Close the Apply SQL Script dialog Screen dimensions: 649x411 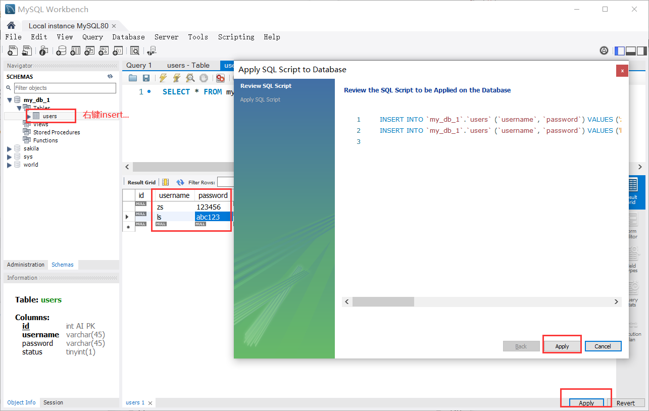[x=622, y=71]
